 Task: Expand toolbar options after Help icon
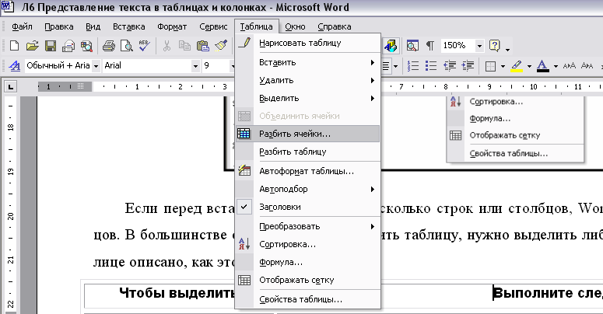click(507, 49)
